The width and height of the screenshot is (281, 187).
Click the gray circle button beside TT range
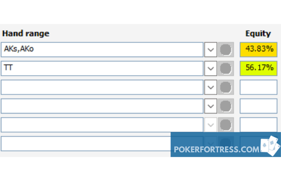(226, 68)
